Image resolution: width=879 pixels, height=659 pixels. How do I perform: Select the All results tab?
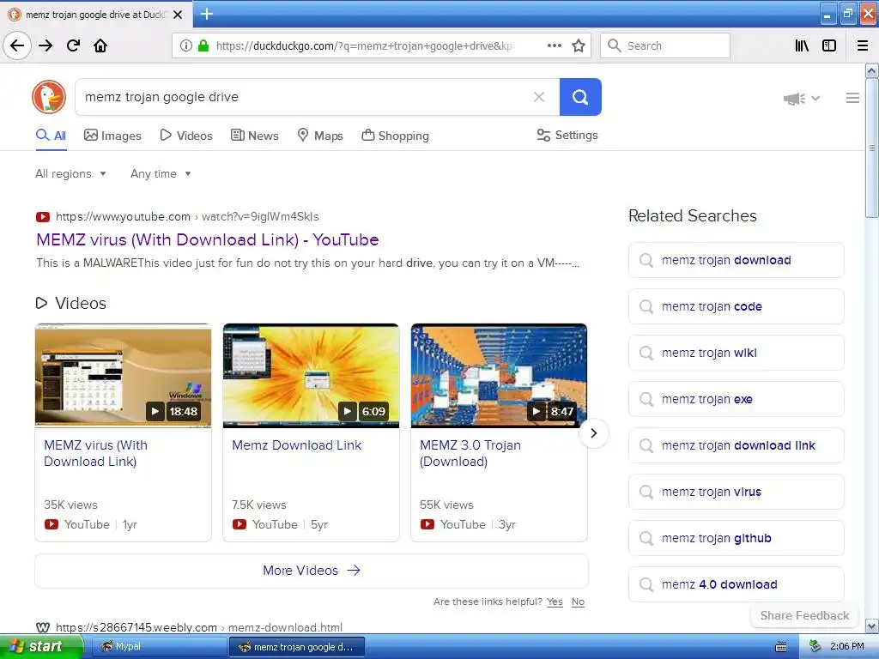click(x=51, y=136)
